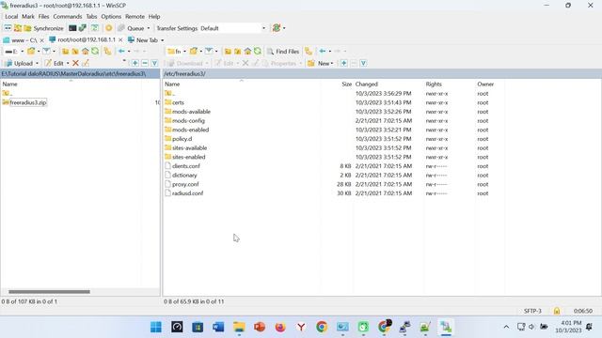The height and width of the screenshot is (338, 602).
Task: Open the Remote menu
Action: [135, 17]
